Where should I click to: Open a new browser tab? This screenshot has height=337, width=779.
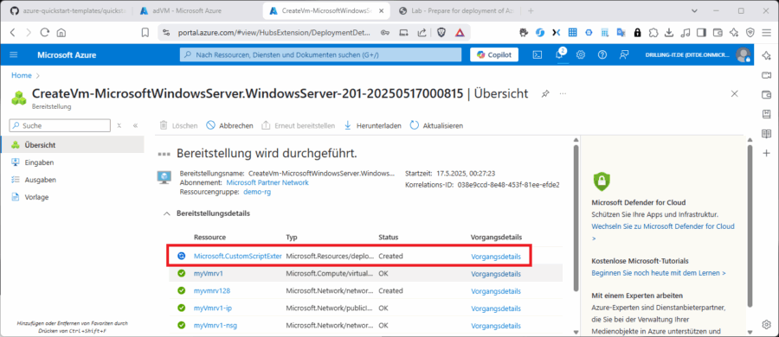pos(531,10)
